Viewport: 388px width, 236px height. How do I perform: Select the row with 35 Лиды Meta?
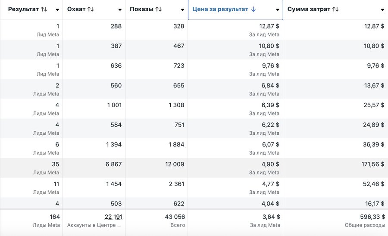[x=194, y=168]
